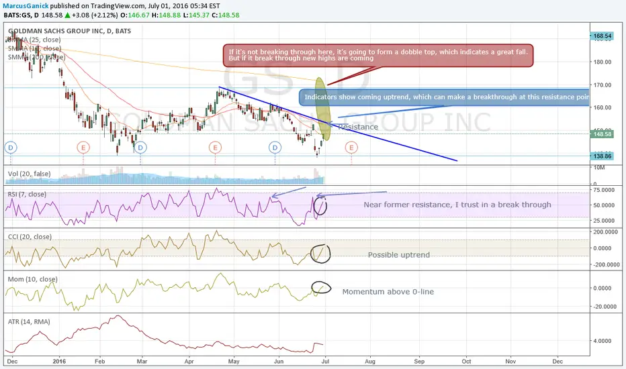Screen dimensions: 626x369
Task: Click the 'Mom (10, close)' indicator label
Action: click(32, 279)
